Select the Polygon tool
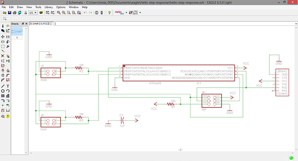The height and width of the screenshot is (161, 298). [8, 96]
